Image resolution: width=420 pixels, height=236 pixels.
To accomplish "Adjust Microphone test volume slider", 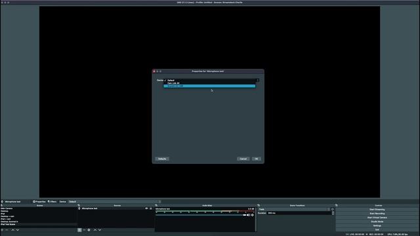I will (201, 215).
